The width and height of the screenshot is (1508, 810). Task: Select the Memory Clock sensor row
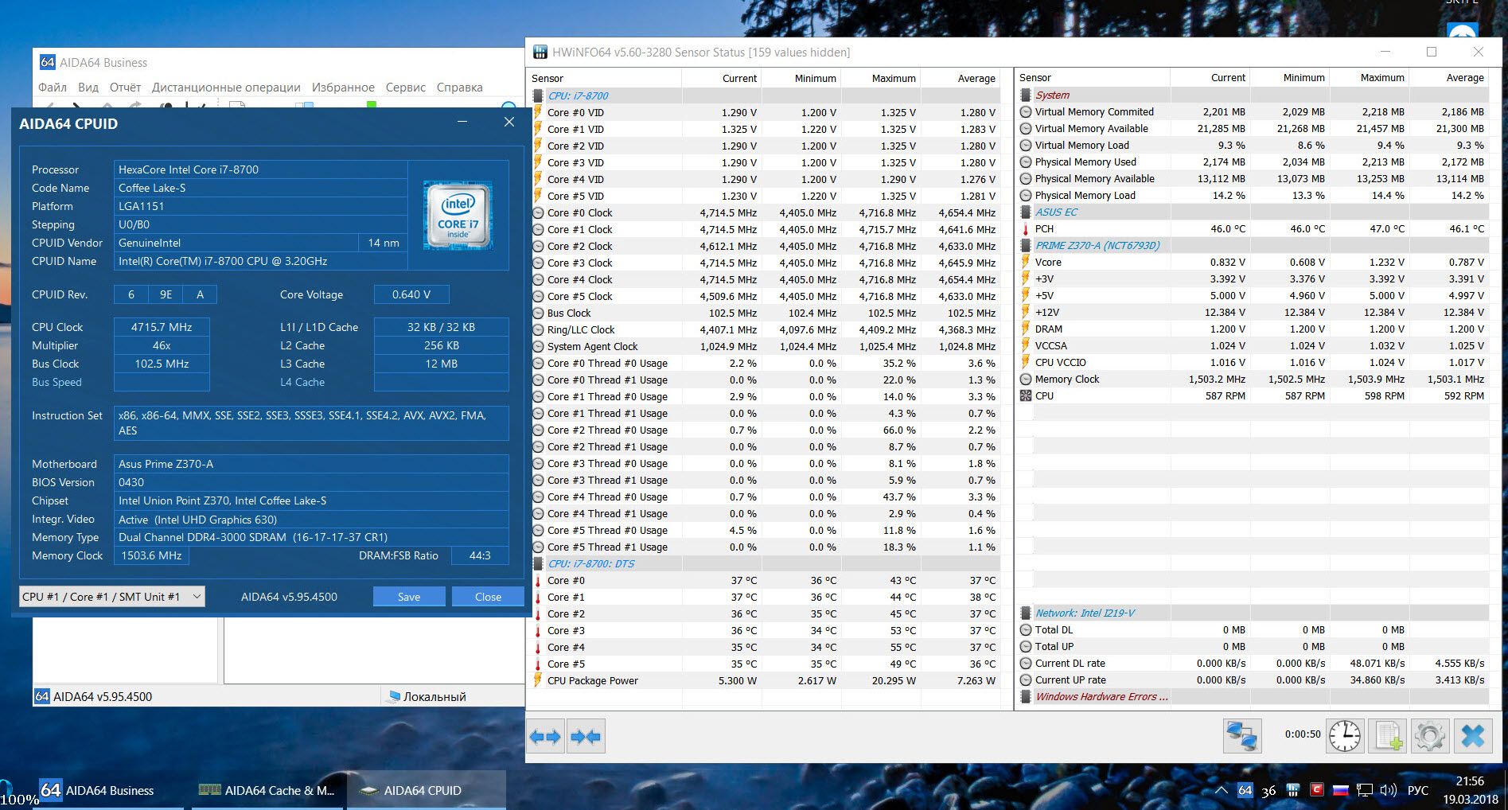(1253, 379)
